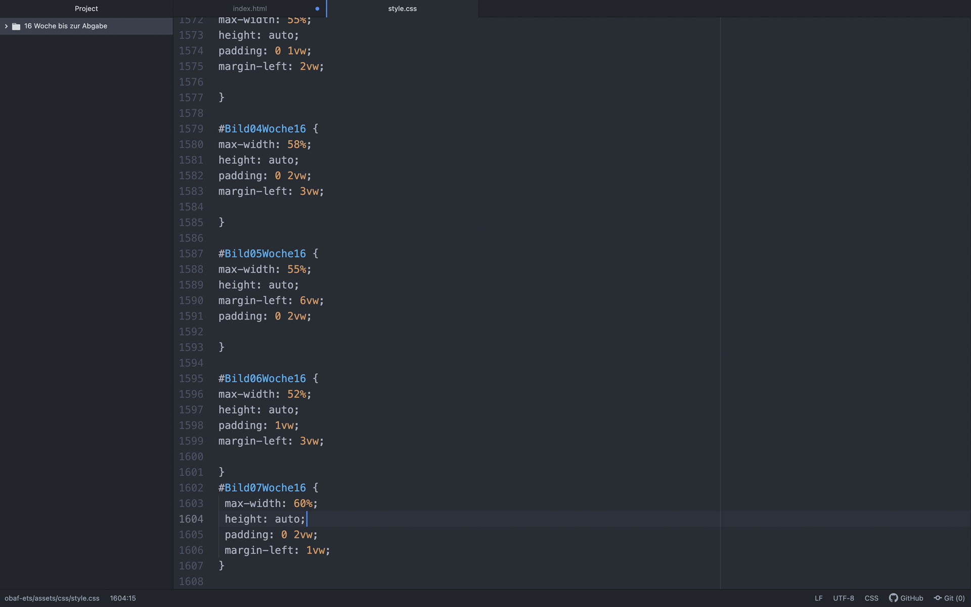Image resolution: width=971 pixels, height=607 pixels.
Task: Click the closing brace on line 1607
Action: (x=222, y=566)
